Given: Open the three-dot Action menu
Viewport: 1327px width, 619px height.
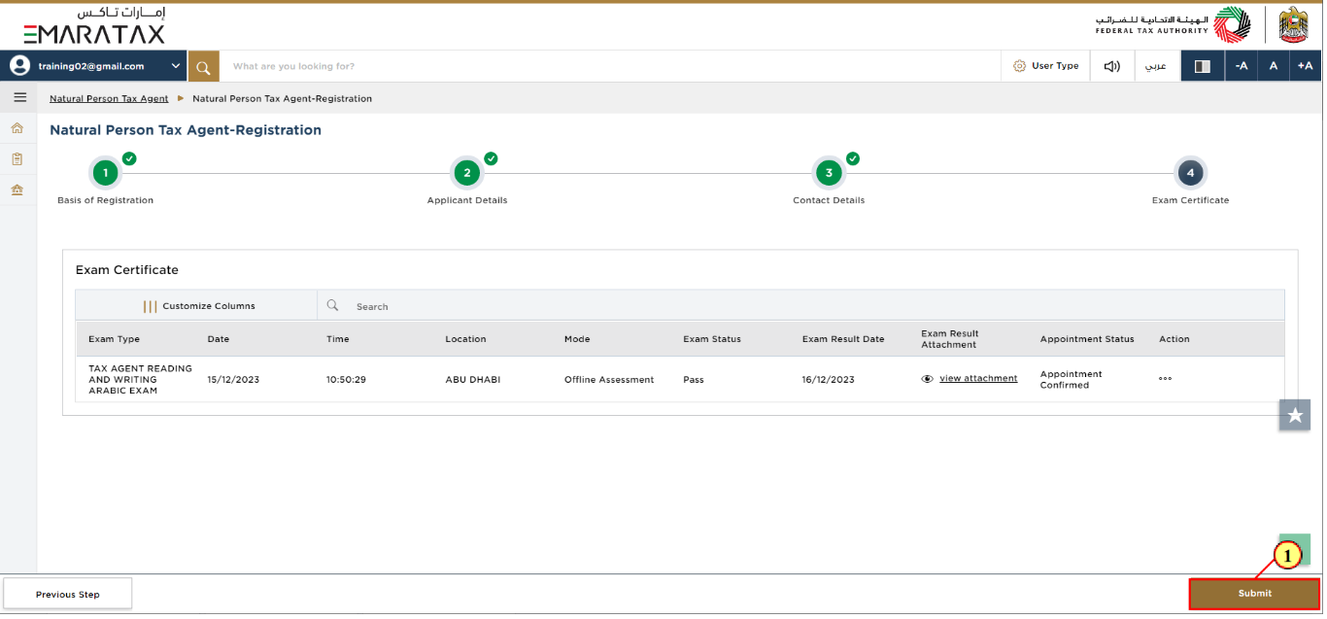Looking at the screenshot, I should pyautogui.click(x=1165, y=379).
